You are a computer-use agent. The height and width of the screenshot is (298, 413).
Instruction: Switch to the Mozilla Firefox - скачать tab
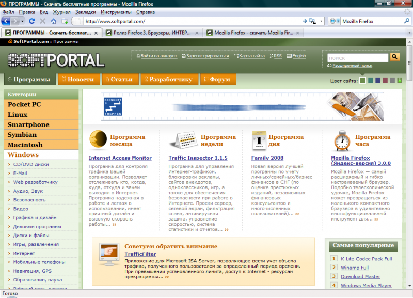tap(253, 33)
